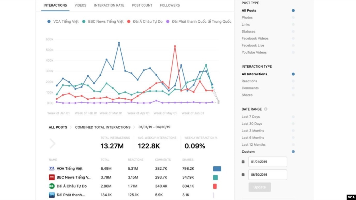The height and width of the screenshot is (200, 356).
Task: Open BBC News Tiếng V... page row
Action: [x=135, y=177]
